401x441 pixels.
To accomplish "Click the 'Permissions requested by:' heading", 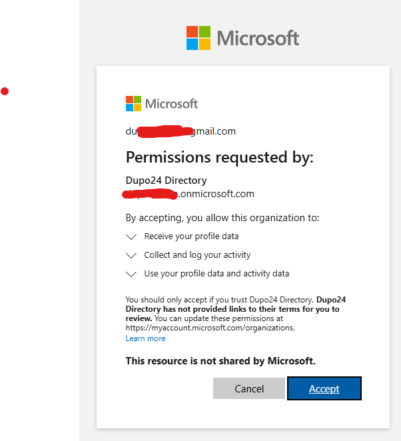I will coord(219,157).
